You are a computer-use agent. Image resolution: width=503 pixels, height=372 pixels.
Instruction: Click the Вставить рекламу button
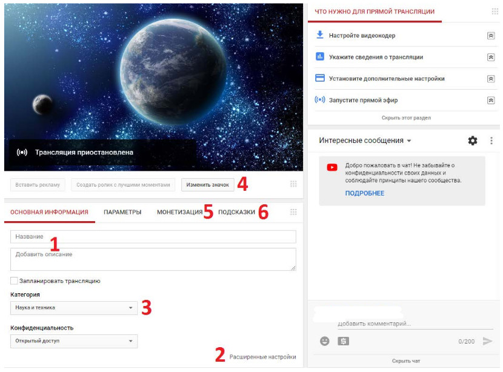[x=38, y=185]
